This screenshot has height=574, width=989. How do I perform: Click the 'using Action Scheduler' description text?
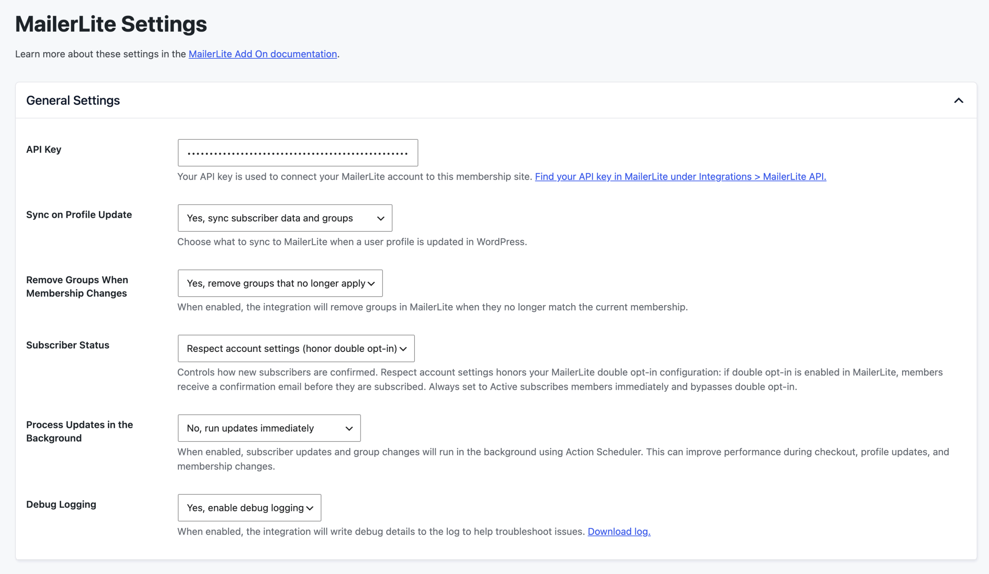563,459
